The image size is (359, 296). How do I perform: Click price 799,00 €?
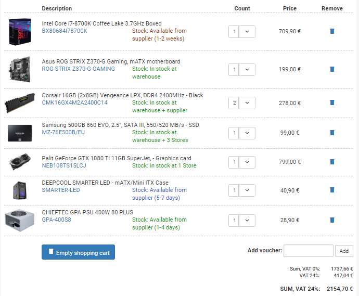[x=290, y=162]
